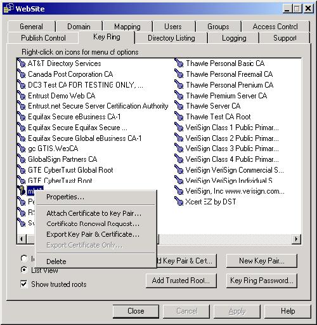Click the Canada Post Corporation CA icon
The width and height of the screenshot is (317, 325).
pyautogui.click(x=22, y=74)
